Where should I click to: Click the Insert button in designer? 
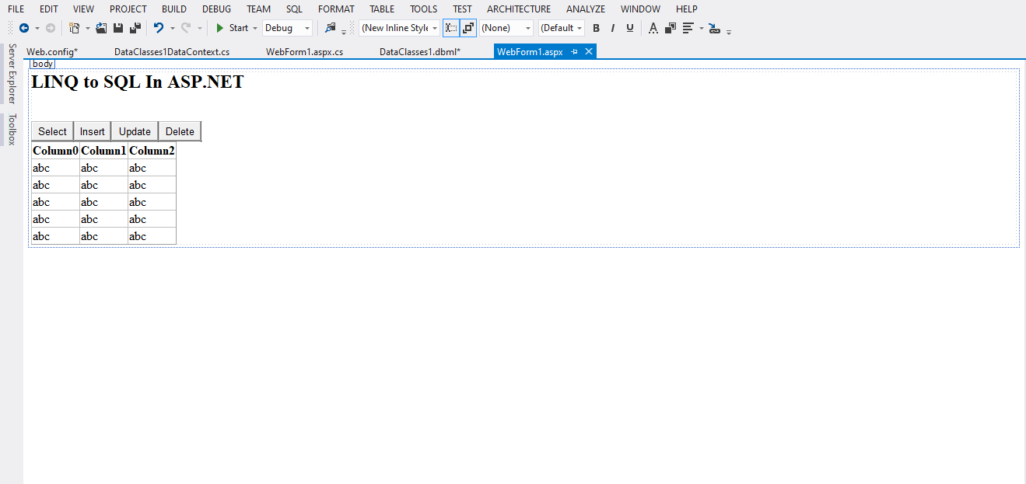93,131
